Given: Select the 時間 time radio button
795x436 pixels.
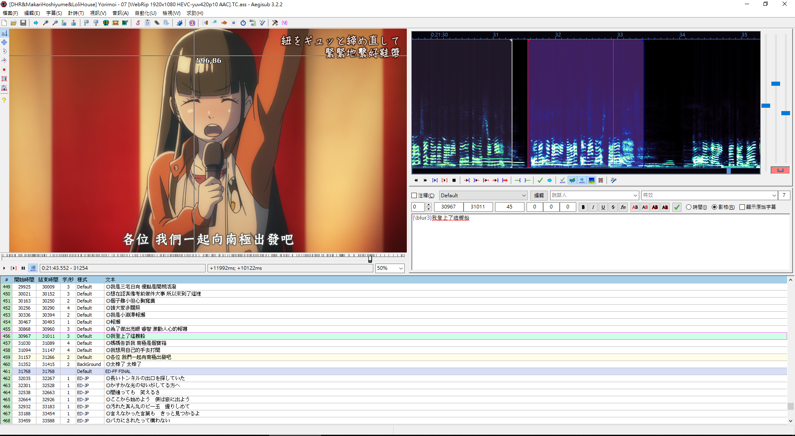Looking at the screenshot, I should [x=689, y=207].
